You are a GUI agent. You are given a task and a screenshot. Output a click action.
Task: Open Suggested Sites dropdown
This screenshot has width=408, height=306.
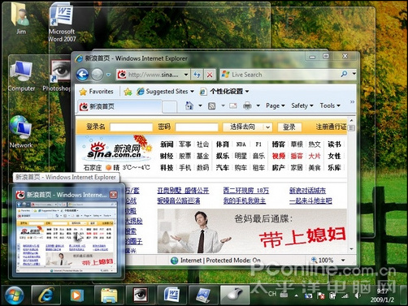pyautogui.click(x=165, y=92)
